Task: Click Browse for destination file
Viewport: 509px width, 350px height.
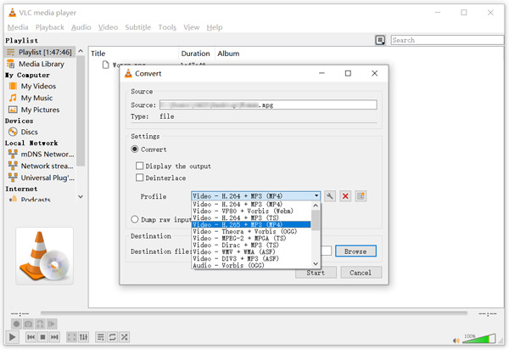Action: point(355,251)
